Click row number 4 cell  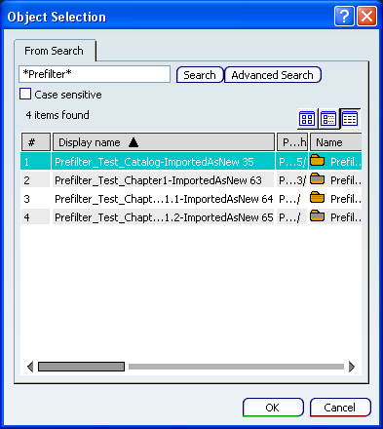(x=36, y=216)
